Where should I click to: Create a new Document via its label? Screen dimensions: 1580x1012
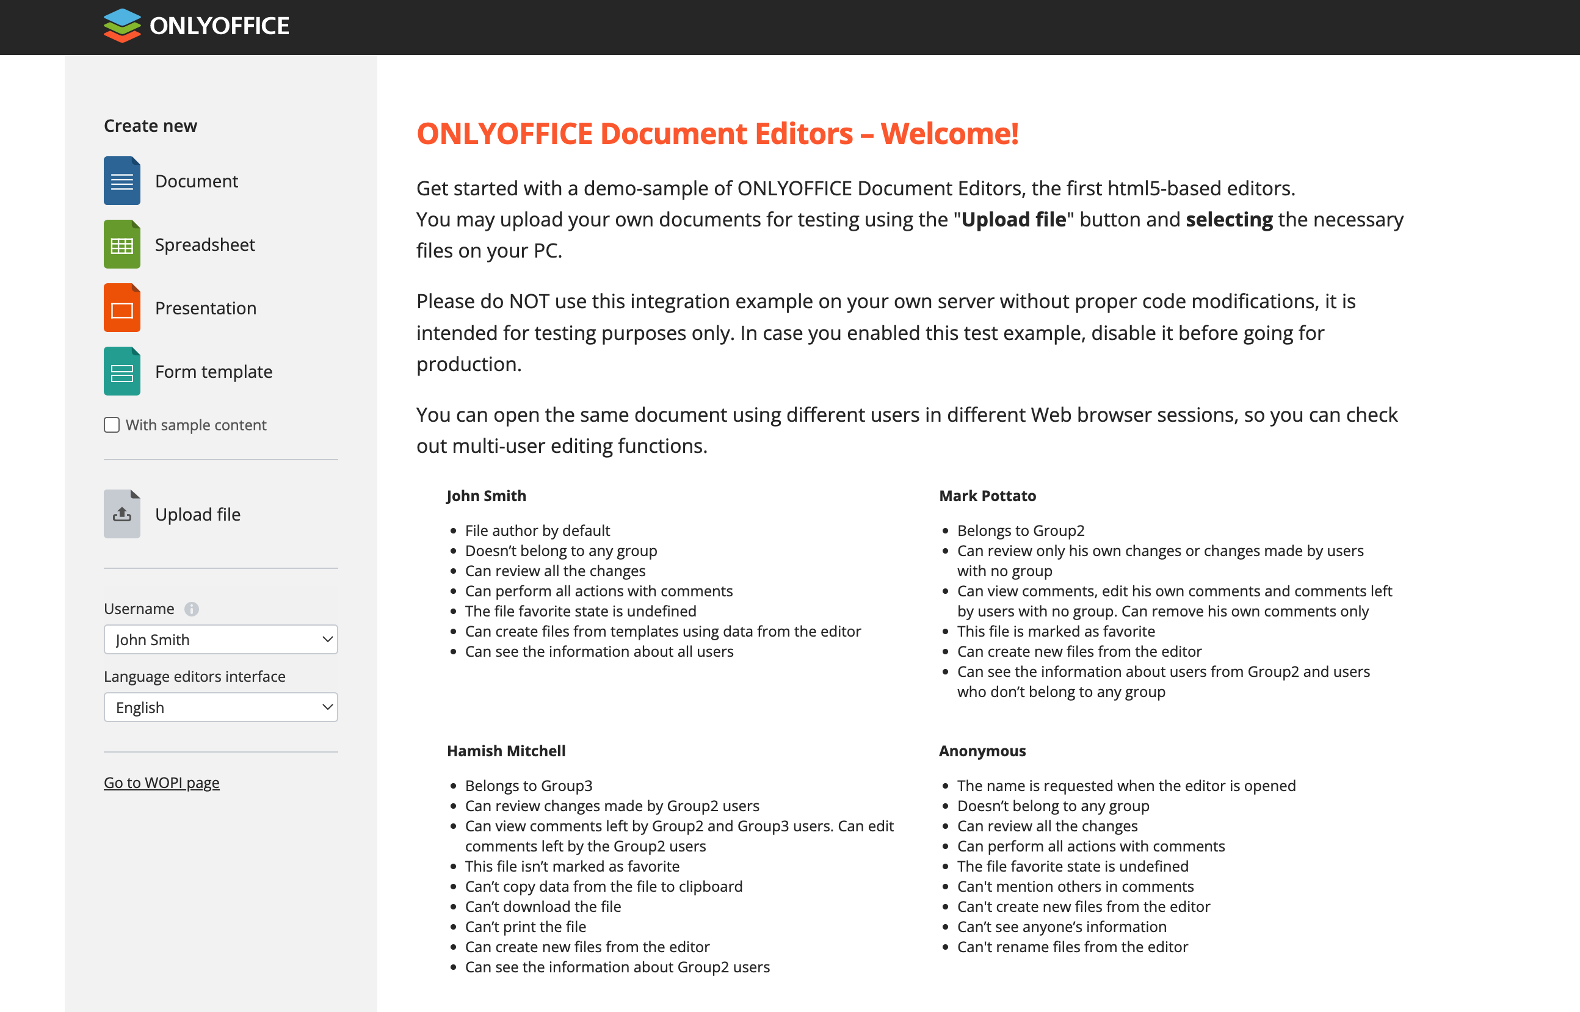197,181
